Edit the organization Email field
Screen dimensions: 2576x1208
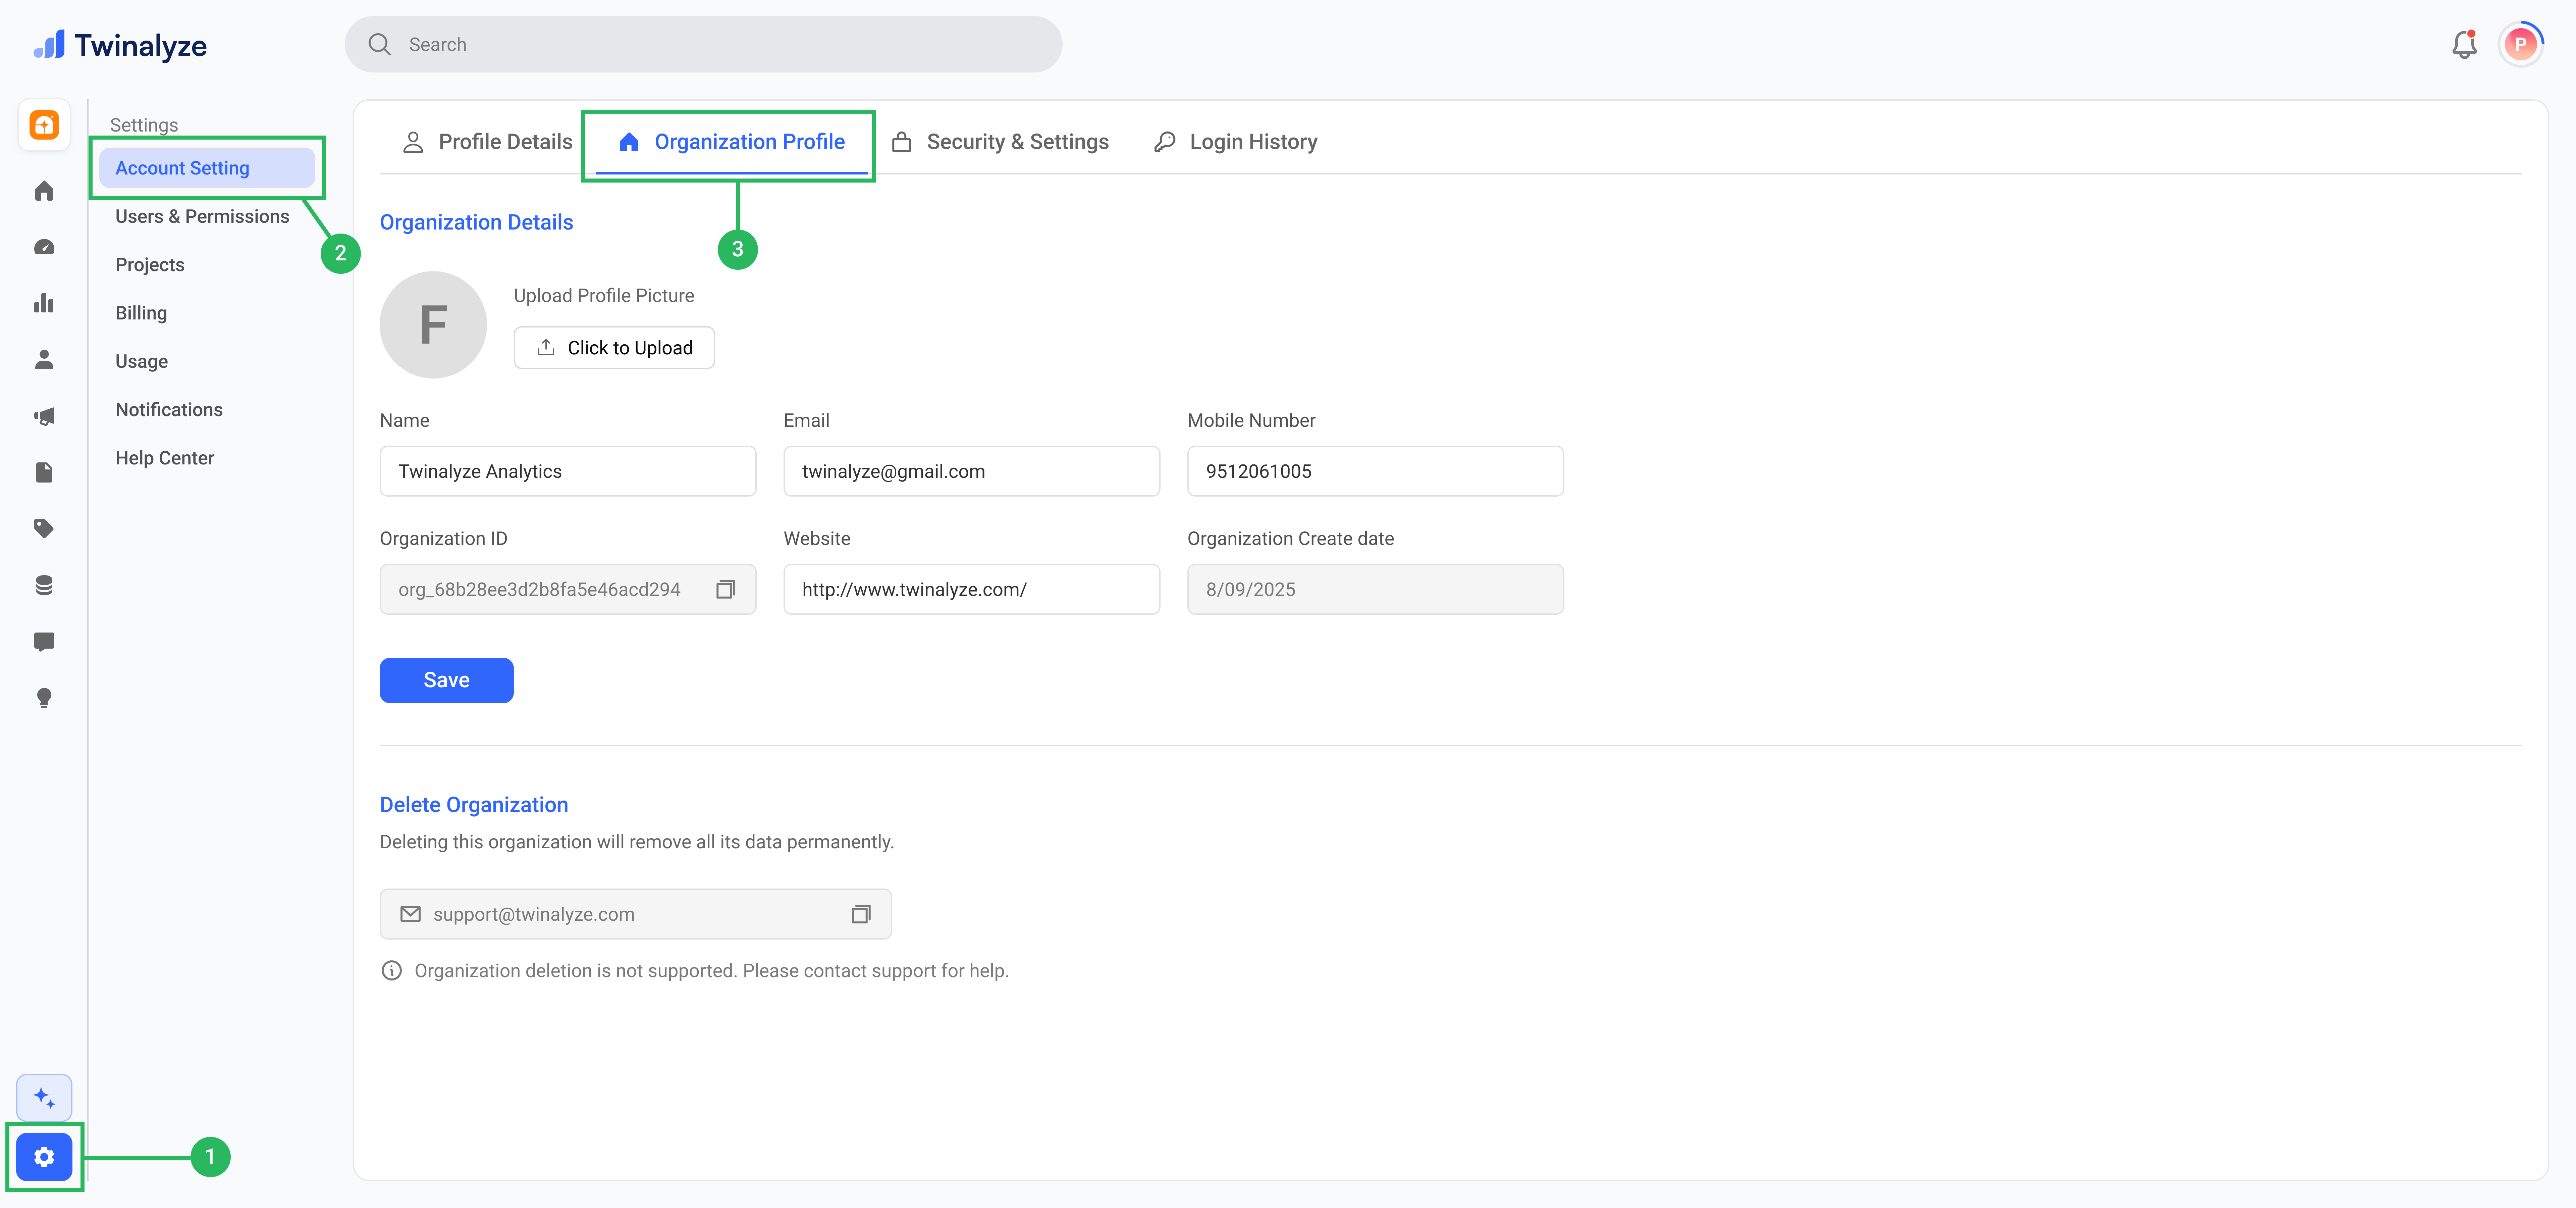972,471
